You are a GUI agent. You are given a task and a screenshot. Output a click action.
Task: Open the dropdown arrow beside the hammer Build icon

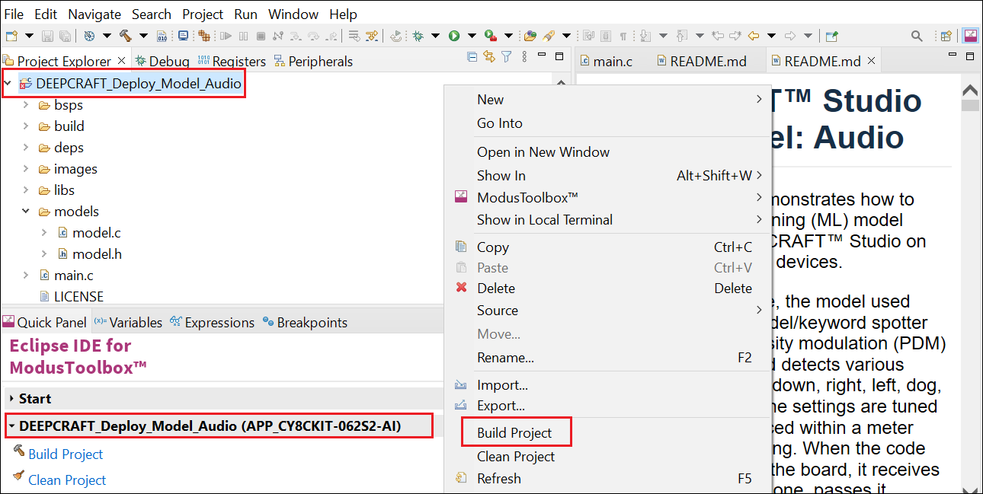tap(142, 36)
